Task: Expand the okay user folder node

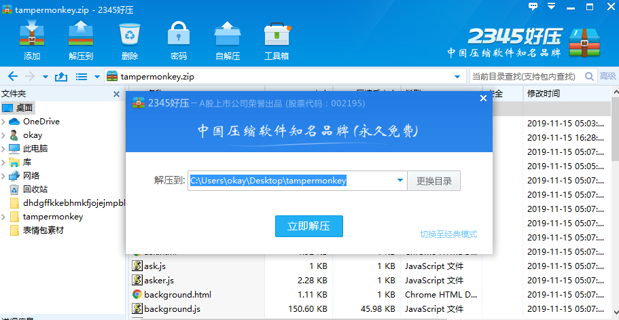Action: coord(3,135)
